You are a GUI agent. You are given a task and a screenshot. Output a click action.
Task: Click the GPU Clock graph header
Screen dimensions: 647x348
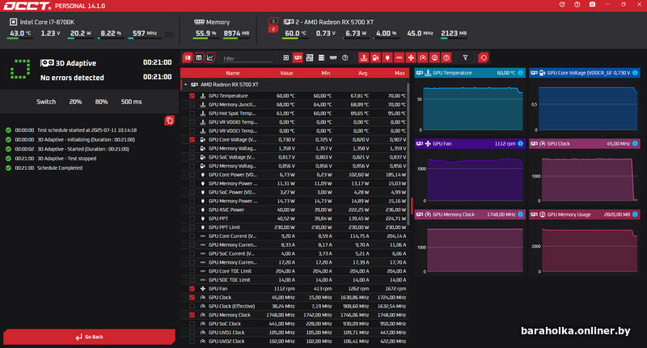(x=585, y=144)
